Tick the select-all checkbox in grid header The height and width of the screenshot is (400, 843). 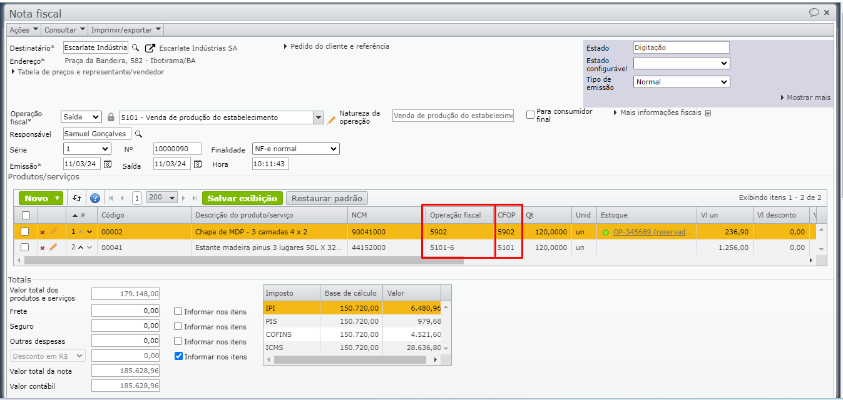point(25,215)
